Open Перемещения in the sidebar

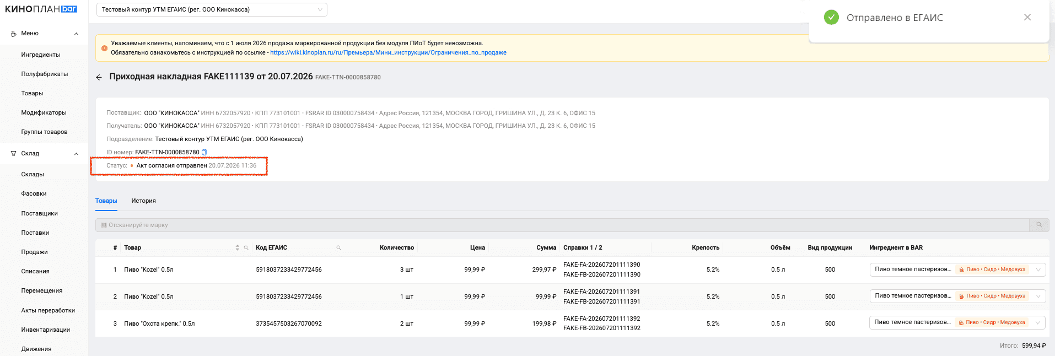coord(42,290)
